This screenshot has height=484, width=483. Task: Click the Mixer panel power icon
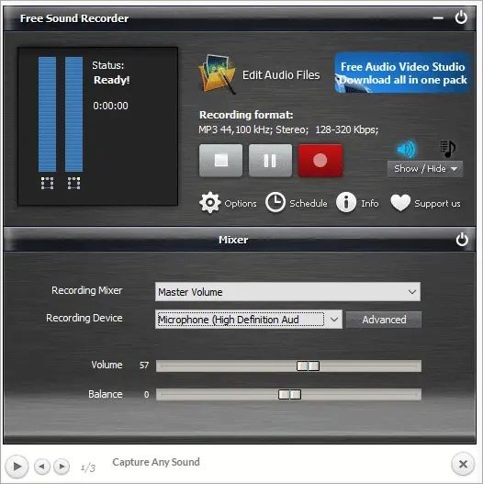coord(462,240)
